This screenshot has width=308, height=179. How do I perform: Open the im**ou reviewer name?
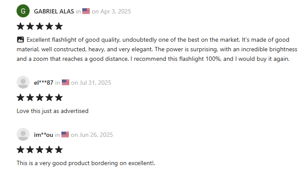[43, 135]
